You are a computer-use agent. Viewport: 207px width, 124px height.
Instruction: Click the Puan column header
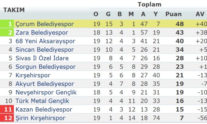tap(174, 14)
